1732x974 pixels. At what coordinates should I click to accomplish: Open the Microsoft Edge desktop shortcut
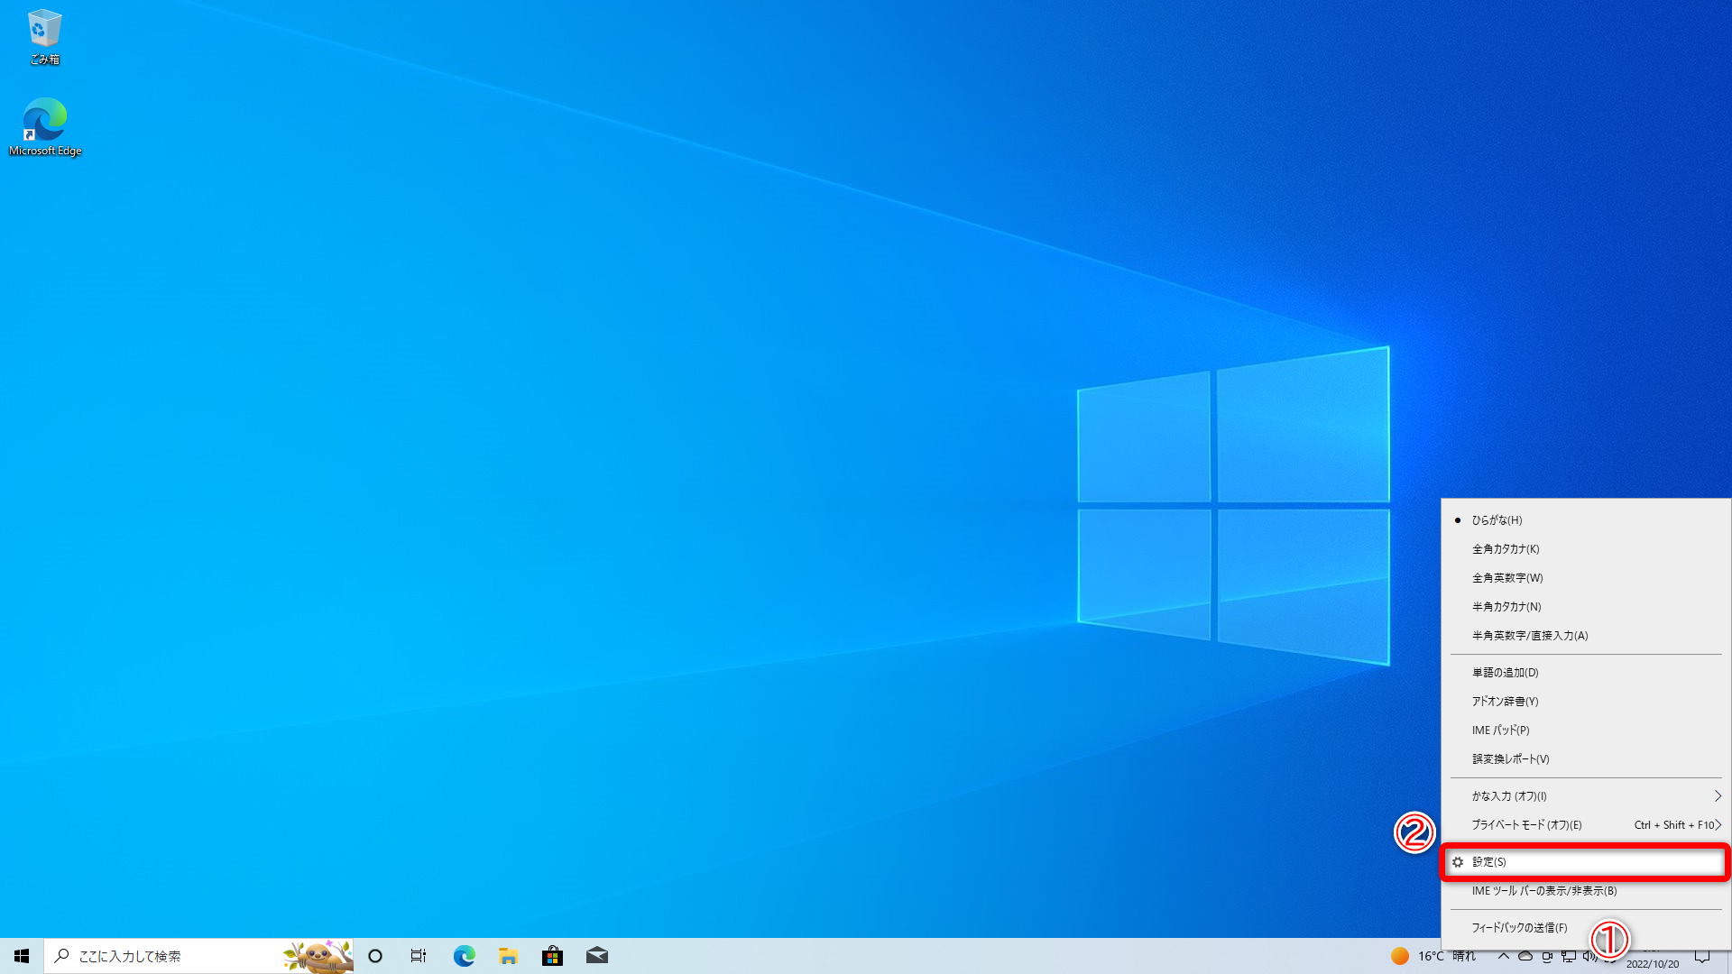click(x=44, y=126)
